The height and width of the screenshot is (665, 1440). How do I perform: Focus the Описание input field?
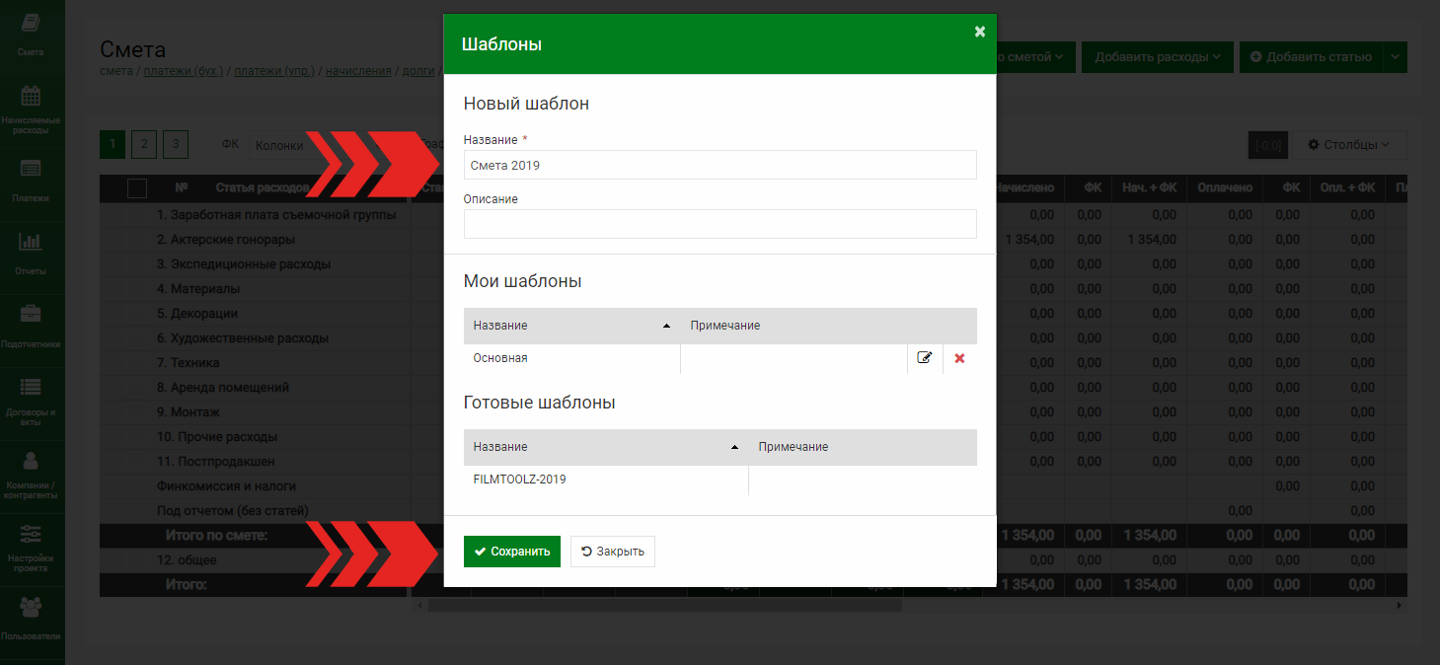[x=720, y=224]
